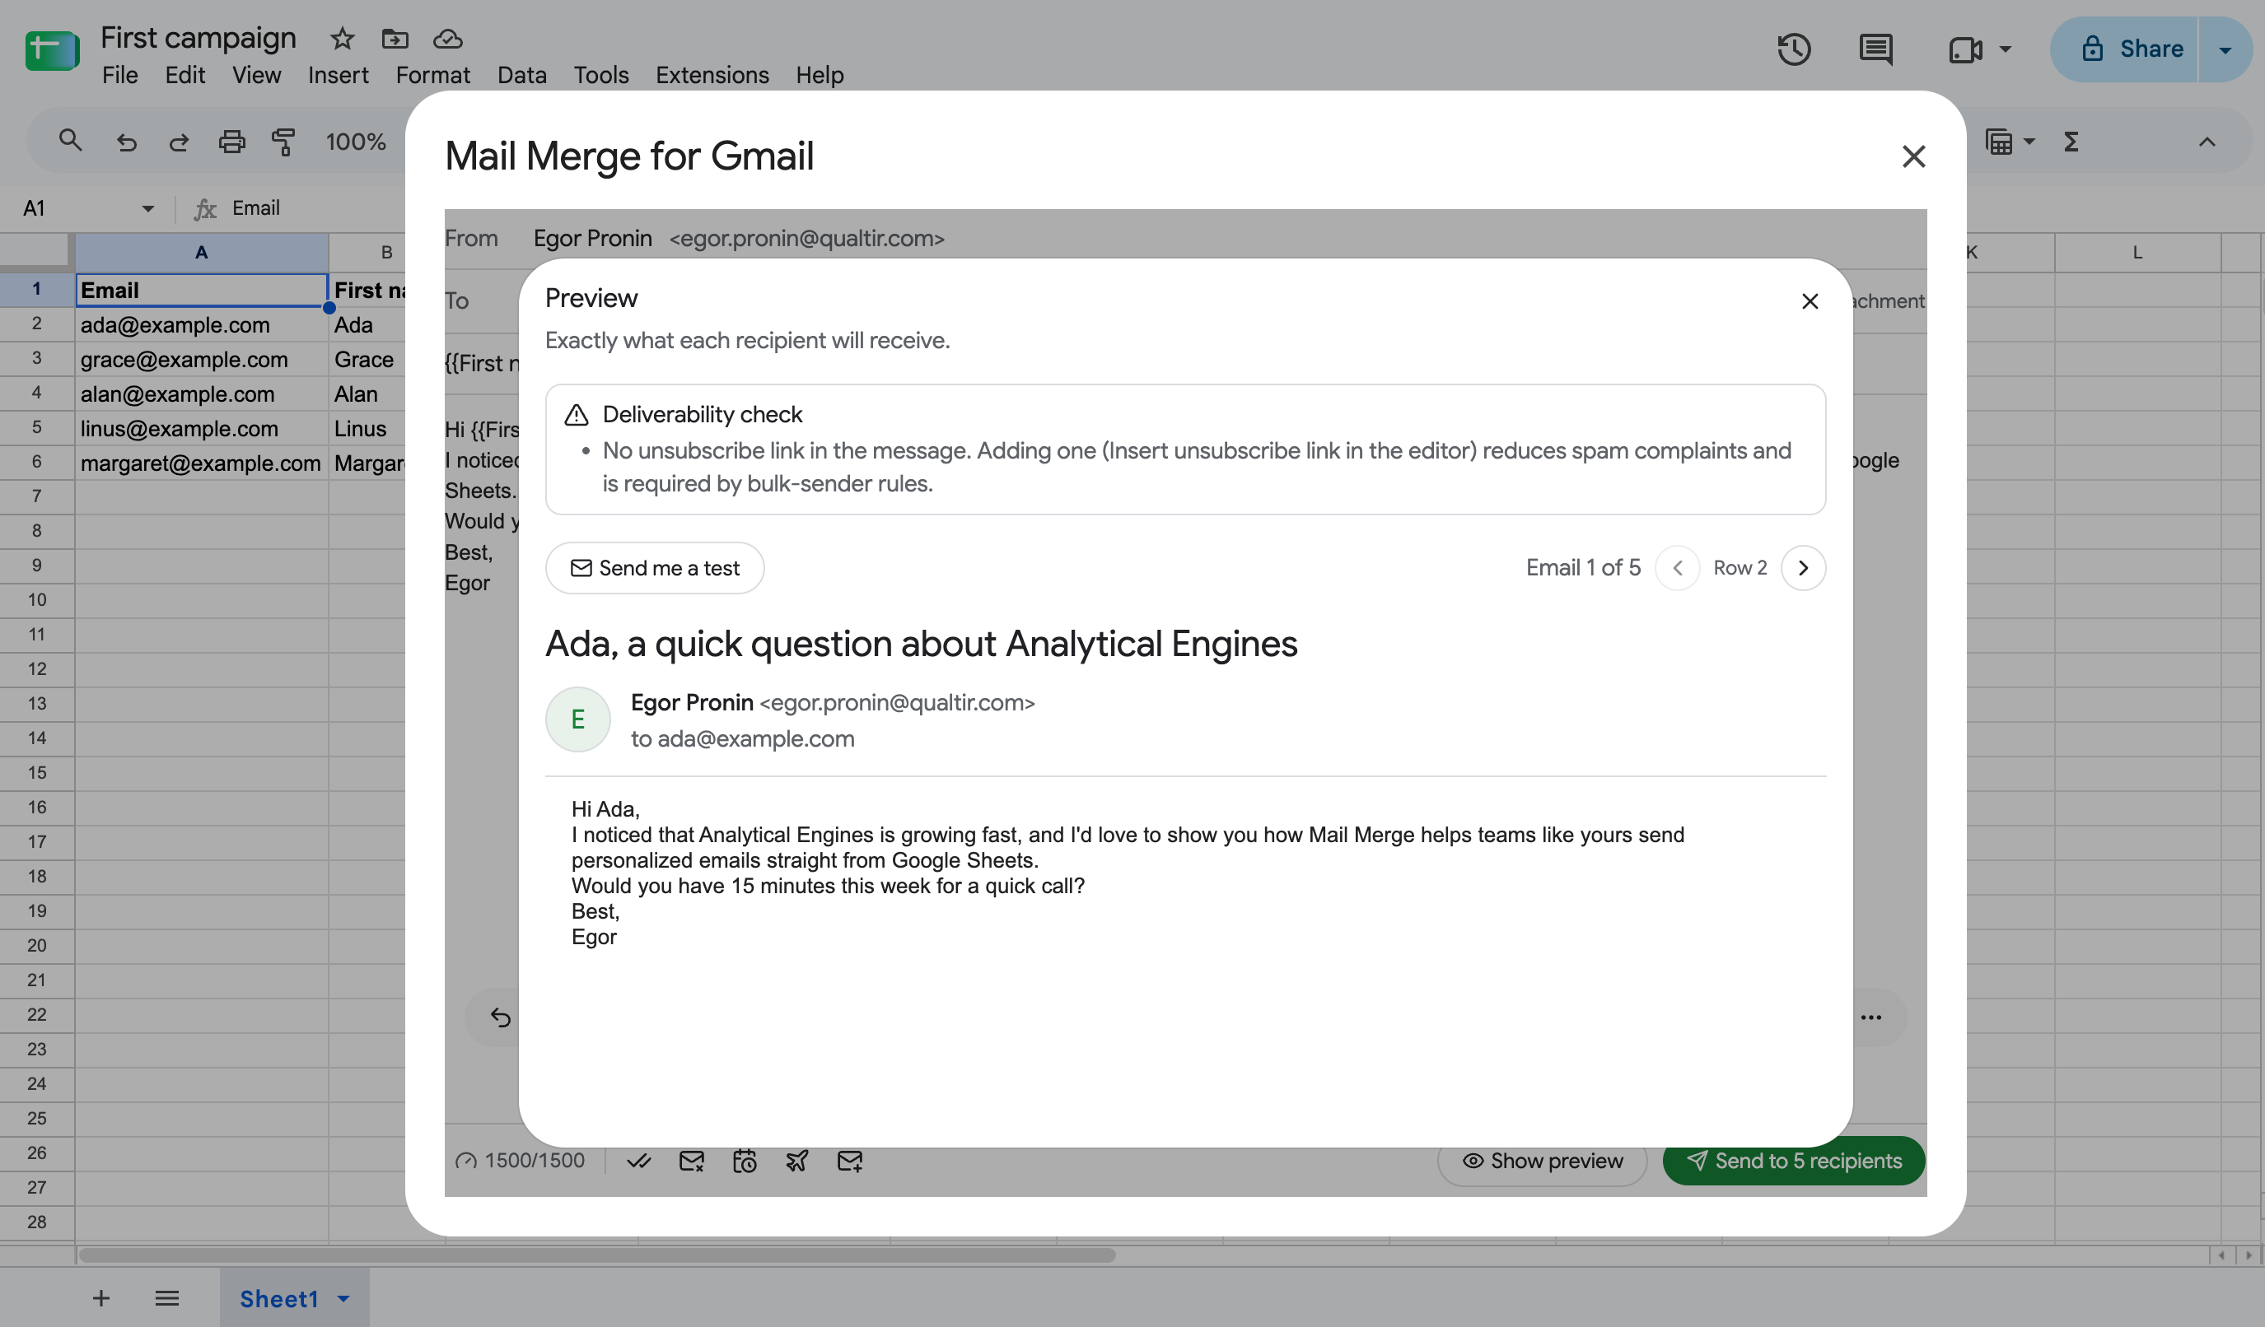Expand the Share options dropdown arrow
This screenshot has width=2265, height=1327.
pos(2225,49)
